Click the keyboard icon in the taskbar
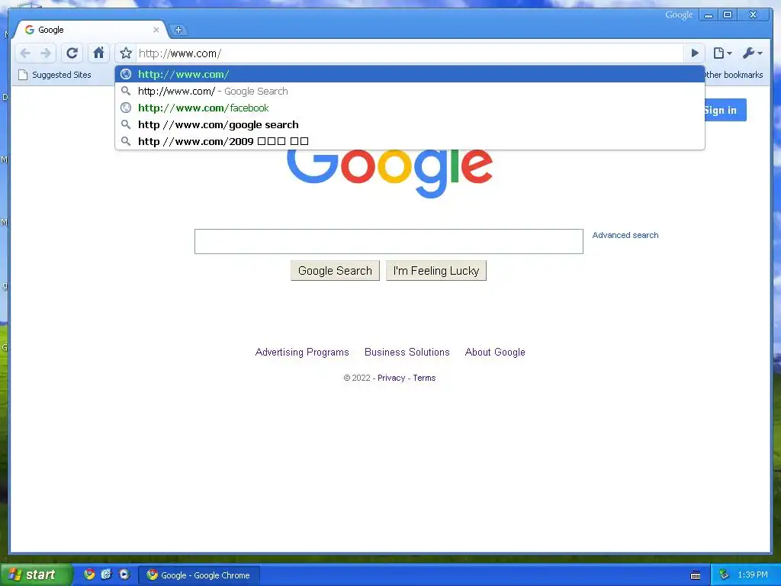Screen dimensions: 781x586 (x=696, y=575)
